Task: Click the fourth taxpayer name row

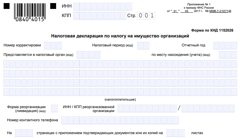Action: [x=120, y=92]
